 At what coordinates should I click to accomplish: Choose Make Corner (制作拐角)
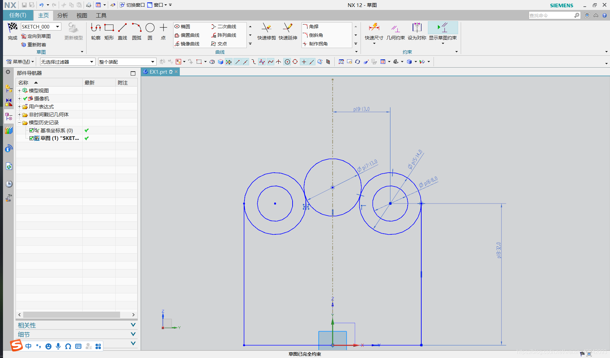click(315, 44)
